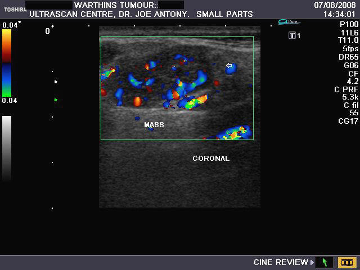Image resolution: width=360 pixels, height=270 pixels.
Task: Click the color Doppler velocity scale bar
Action: [x=7, y=62]
